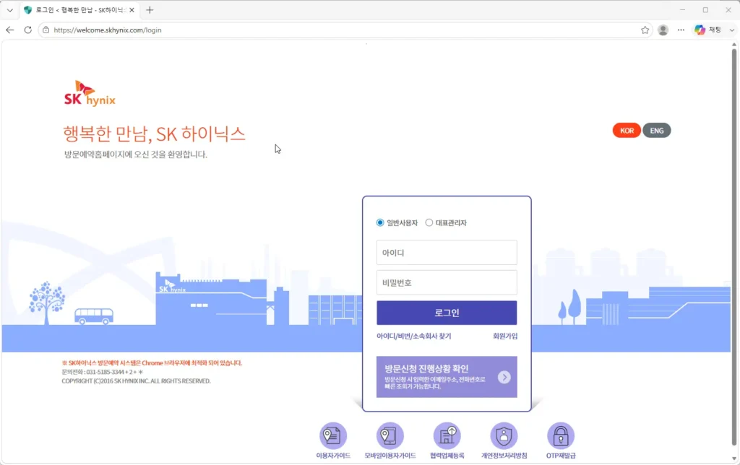The height and width of the screenshot is (465, 740).
Task: Click the scrollbar down arrow
Action: pyautogui.click(x=734, y=459)
